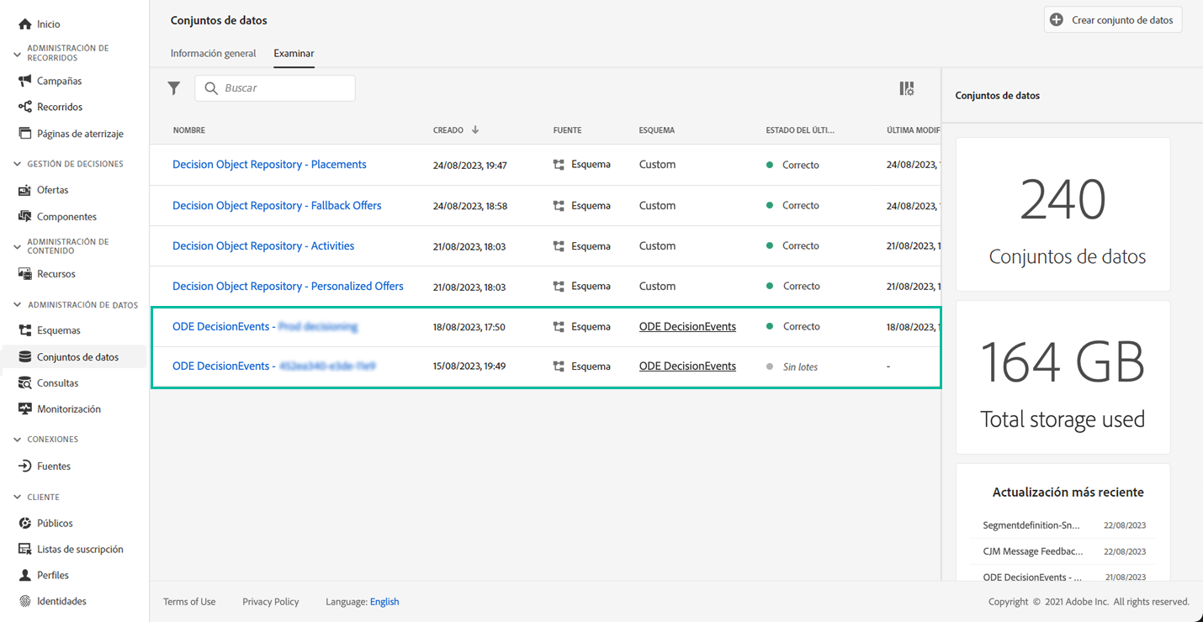1203x622 pixels.
Task: Click the Identidades fingerprint icon
Action: click(25, 601)
